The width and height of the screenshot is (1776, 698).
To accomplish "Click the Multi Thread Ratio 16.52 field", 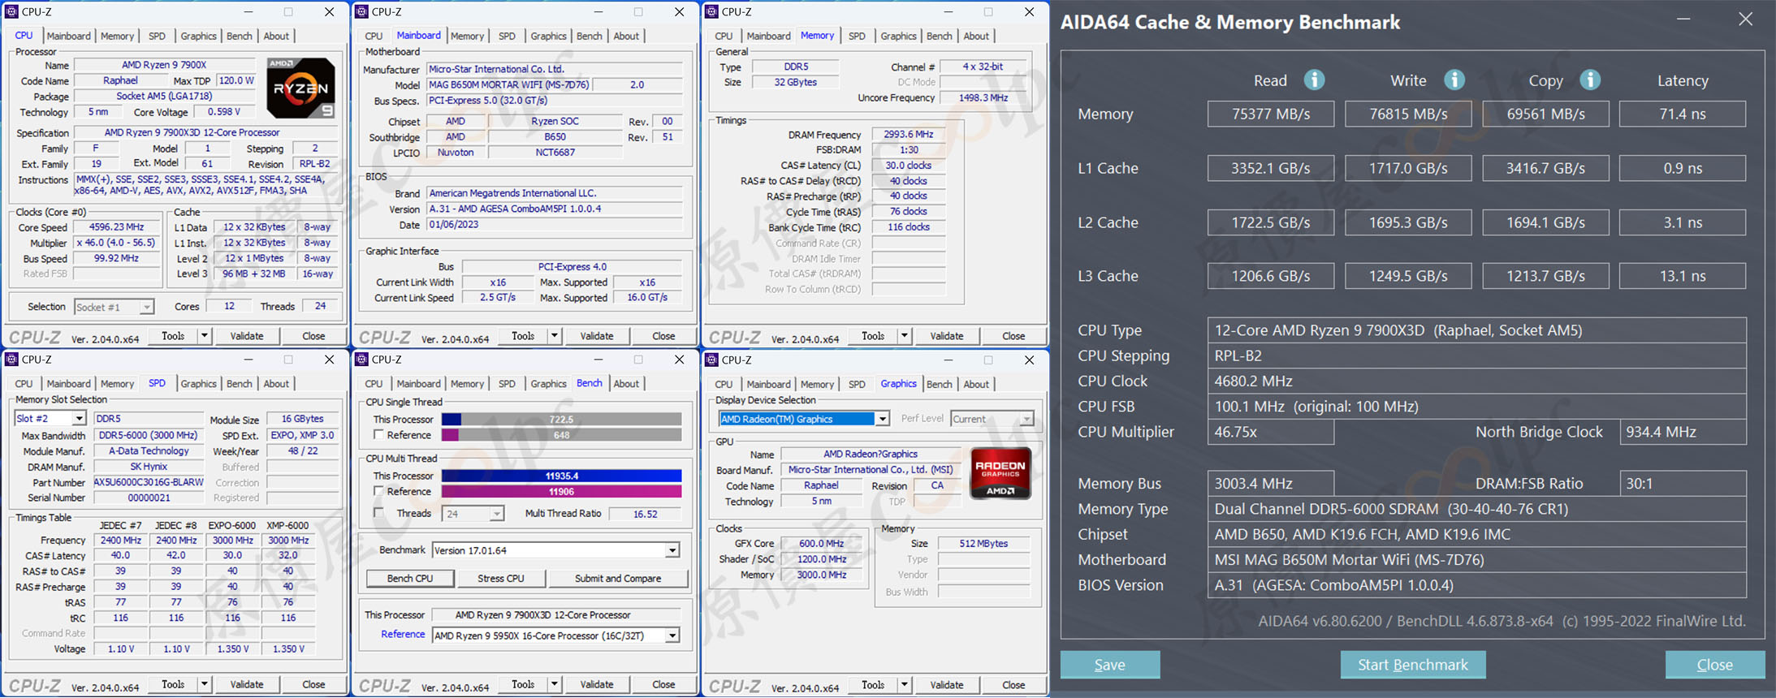I will pyautogui.click(x=645, y=514).
